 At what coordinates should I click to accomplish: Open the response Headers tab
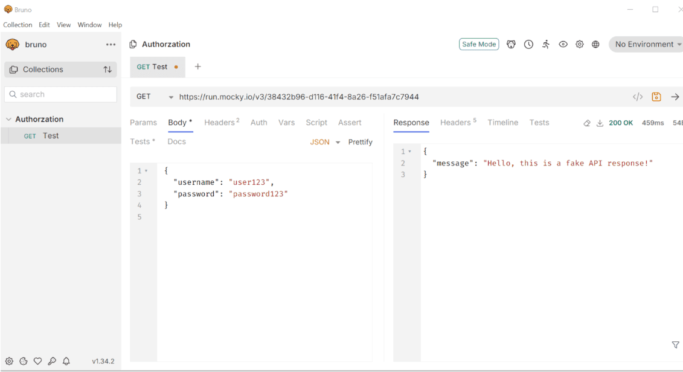(458, 123)
